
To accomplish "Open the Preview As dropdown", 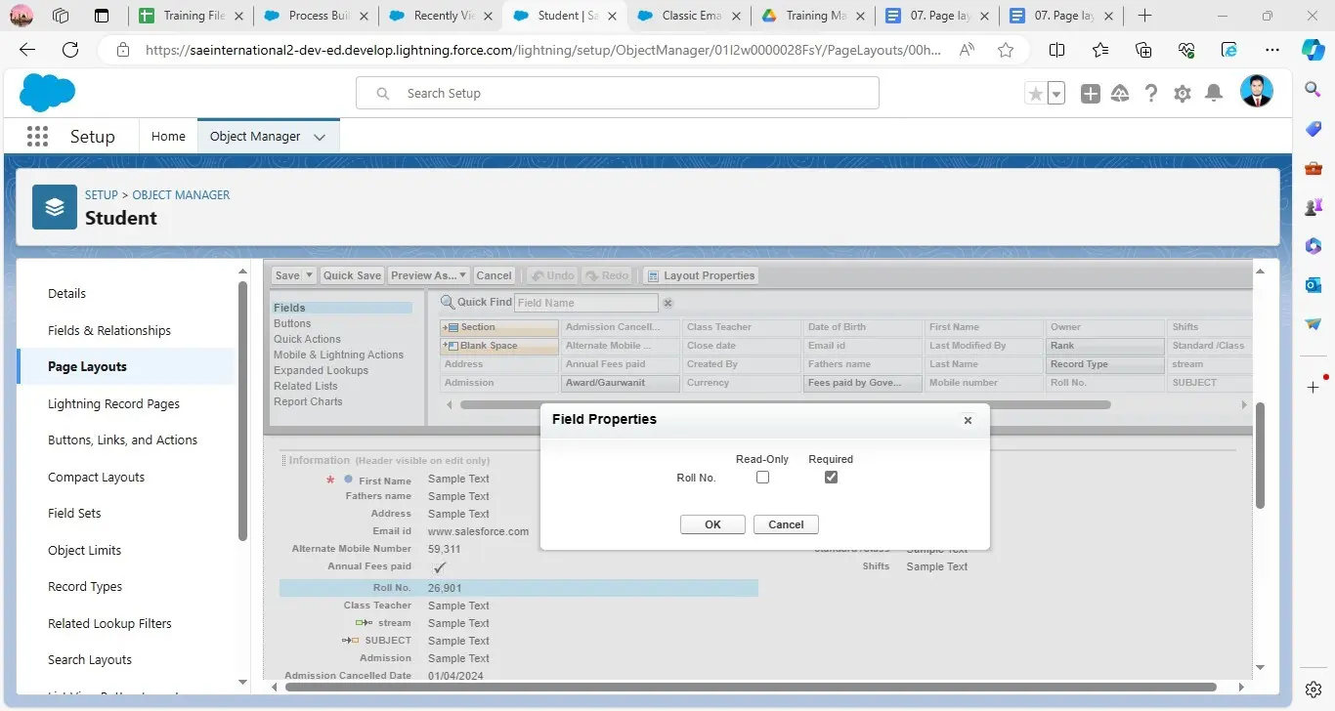I will pyautogui.click(x=429, y=275).
